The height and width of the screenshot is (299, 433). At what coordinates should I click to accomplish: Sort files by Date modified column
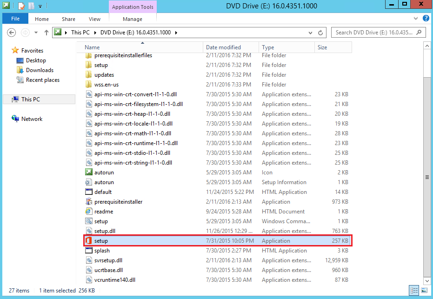(x=231, y=47)
